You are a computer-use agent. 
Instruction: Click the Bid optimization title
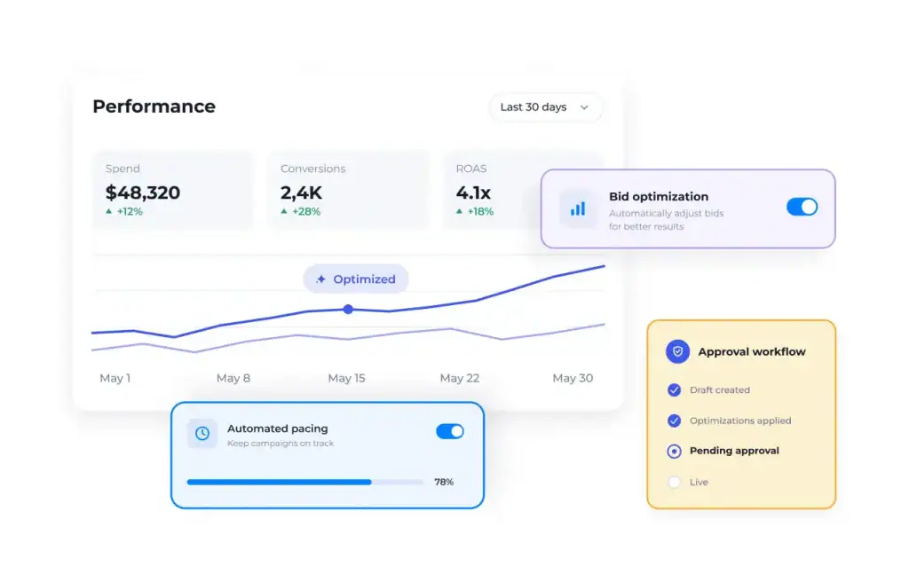(659, 196)
